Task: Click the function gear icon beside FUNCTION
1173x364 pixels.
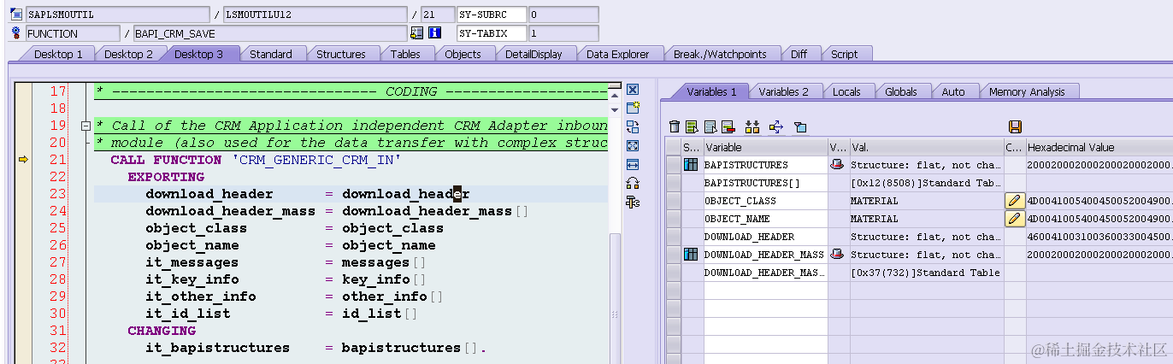Action: point(15,33)
